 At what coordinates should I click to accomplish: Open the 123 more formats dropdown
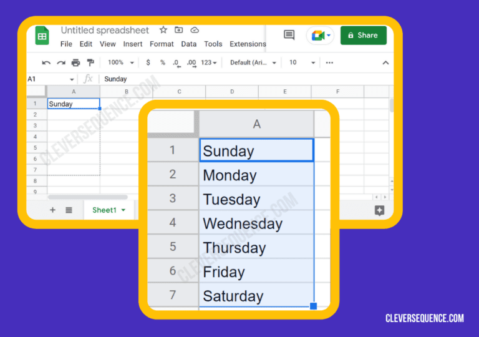209,62
